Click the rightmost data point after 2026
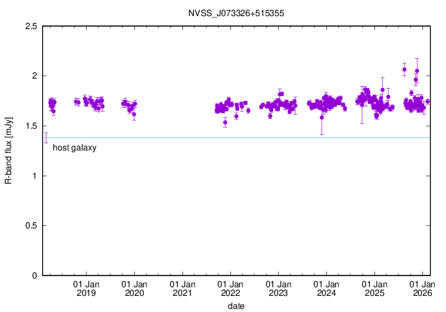The image size is (446, 312). (427, 102)
